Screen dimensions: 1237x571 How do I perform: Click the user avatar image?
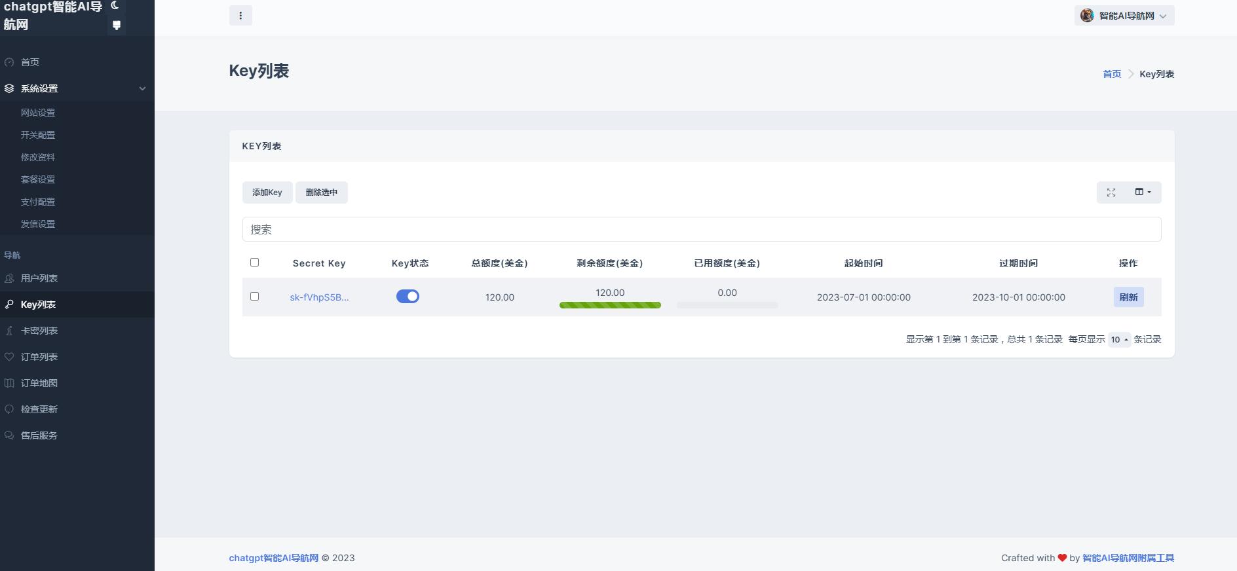coord(1087,16)
